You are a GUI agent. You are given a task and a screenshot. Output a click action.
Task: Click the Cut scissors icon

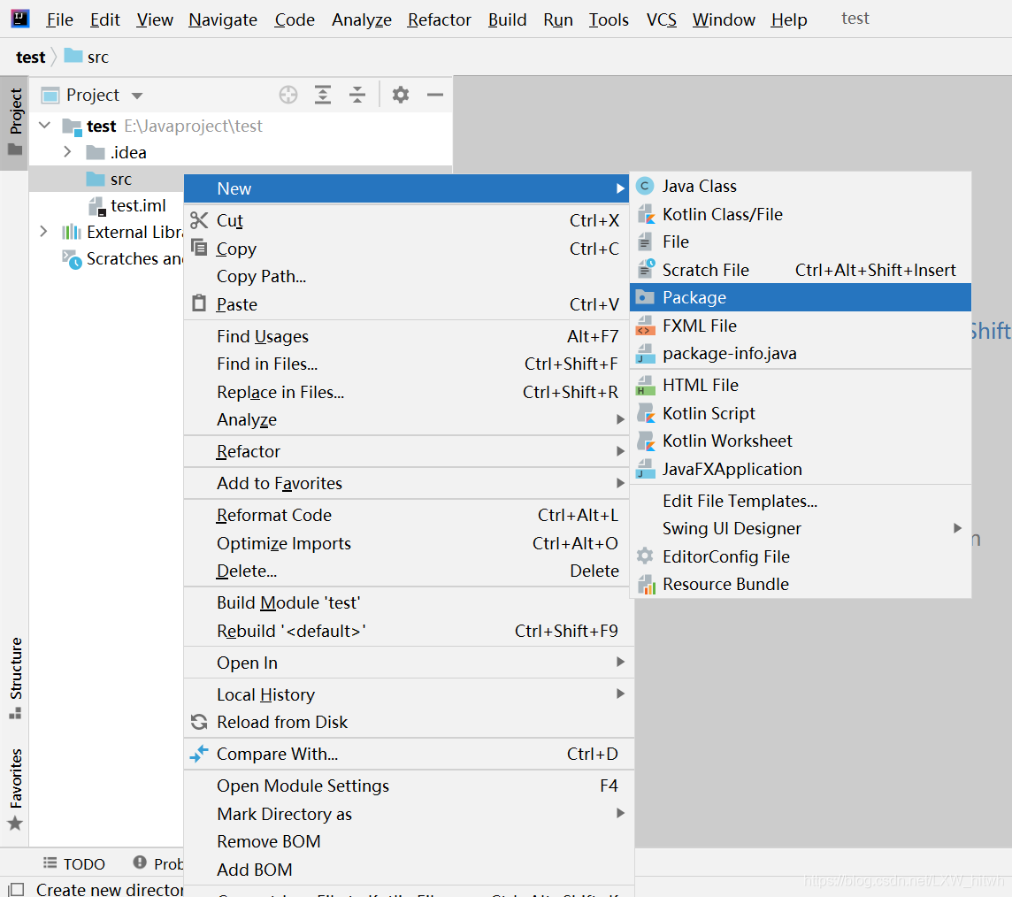click(199, 220)
